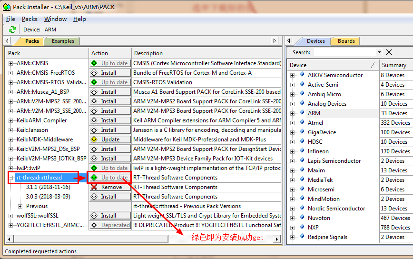Switch to the Examples tab
Viewport: 413px width, 259px height.
63,41
